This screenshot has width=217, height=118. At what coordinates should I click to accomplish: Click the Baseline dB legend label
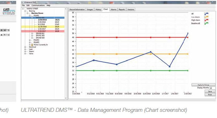tap(195, 23)
